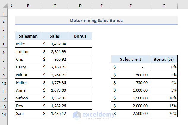Select the 20% bonus percentage cell

164,113
